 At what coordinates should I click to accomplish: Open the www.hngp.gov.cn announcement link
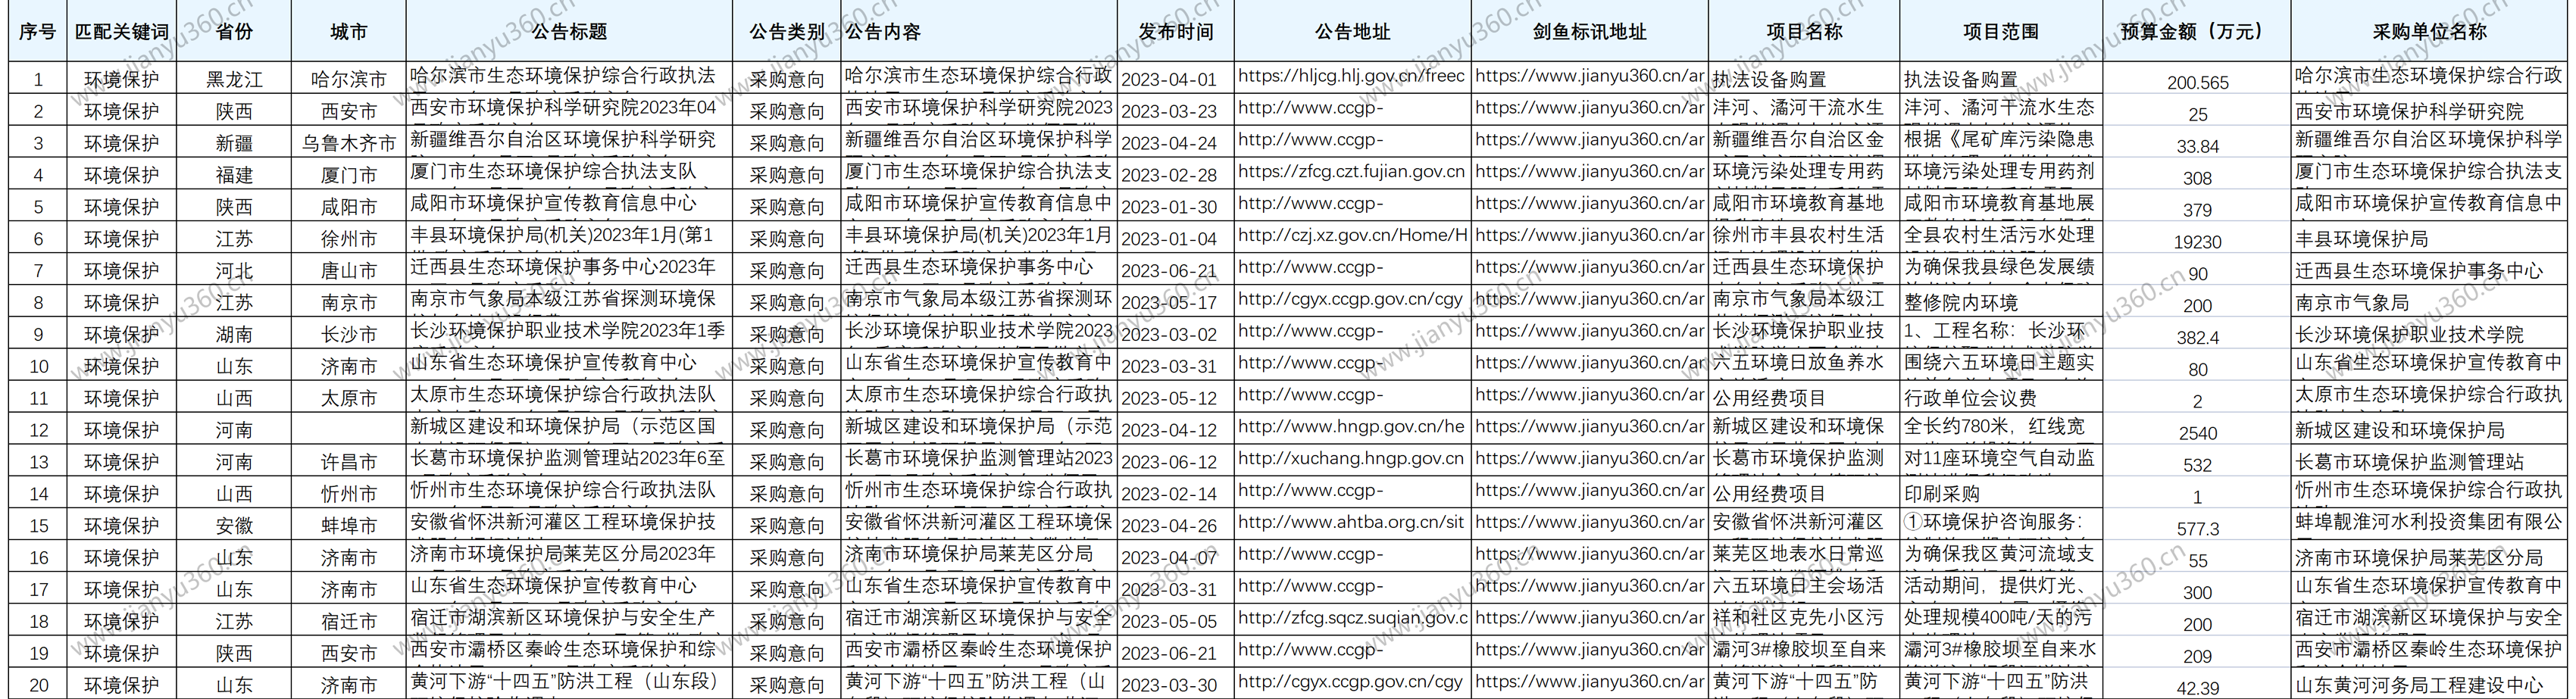coord(1352,427)
